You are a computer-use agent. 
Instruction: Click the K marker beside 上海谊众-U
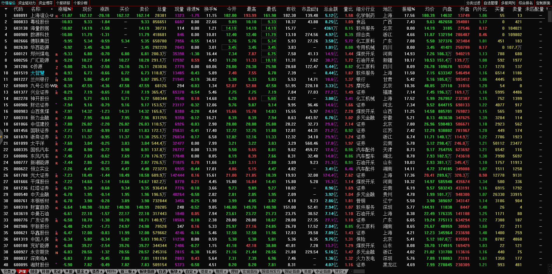click(57, 16)
